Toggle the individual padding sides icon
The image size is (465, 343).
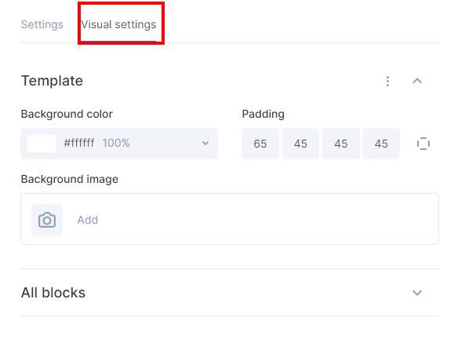pyautogui.click(x=423, y=144)
